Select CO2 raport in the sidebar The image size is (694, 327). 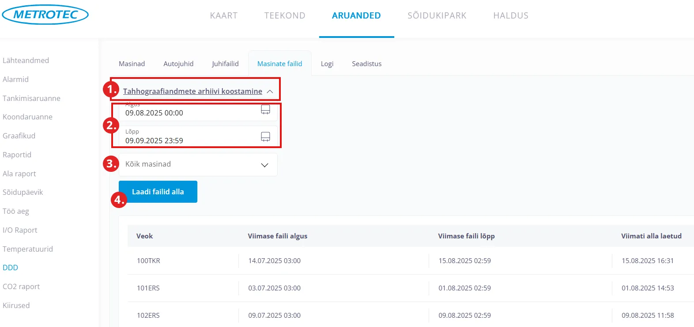coord(21,286)
